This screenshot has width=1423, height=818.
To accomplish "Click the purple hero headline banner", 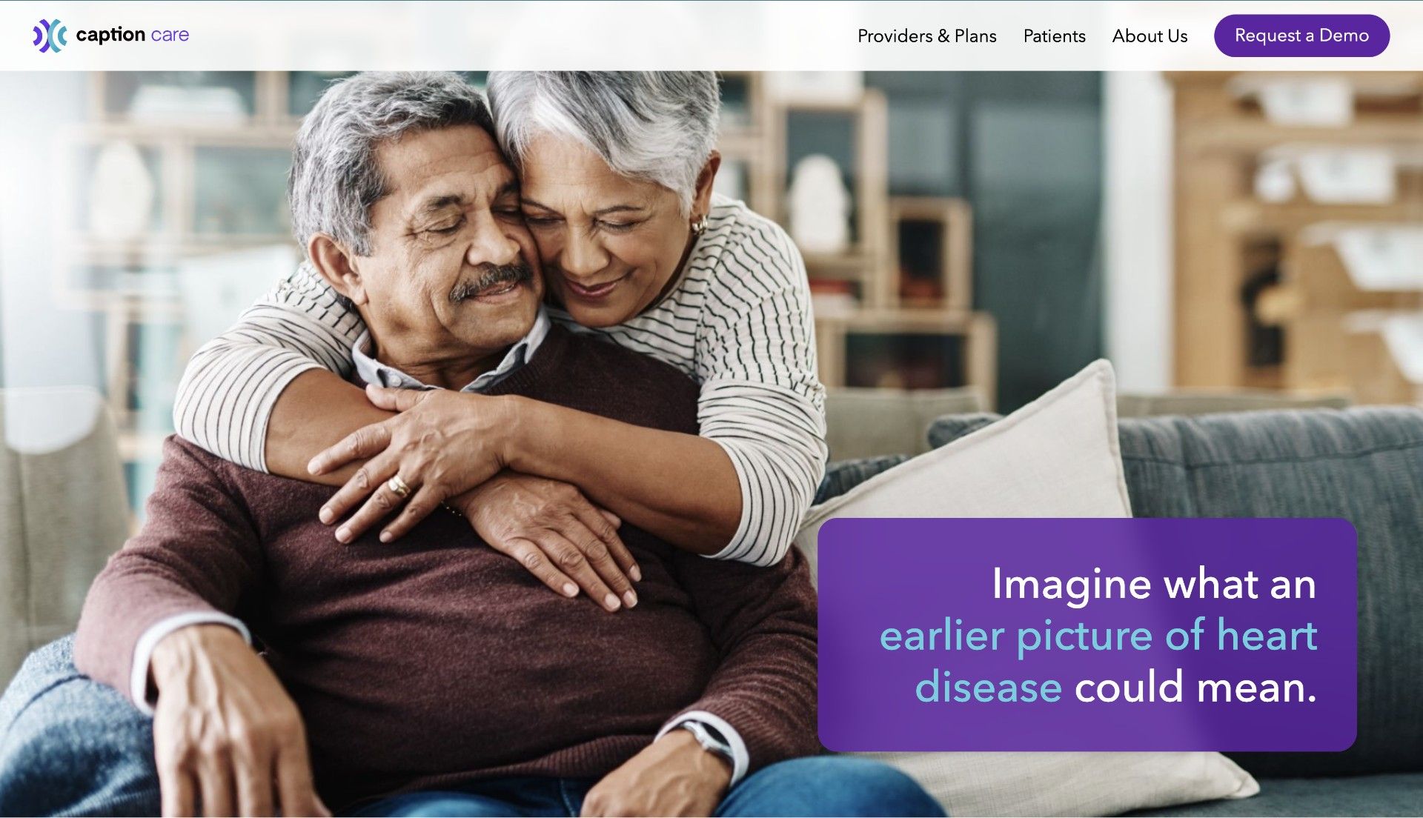I will pyautogui.click(x=1087, y=634).
